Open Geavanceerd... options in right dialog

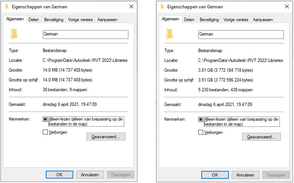point(261,137)
